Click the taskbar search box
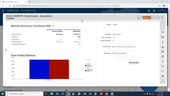The width and height of the screenshot is (170, 96). tap(24, 94)
